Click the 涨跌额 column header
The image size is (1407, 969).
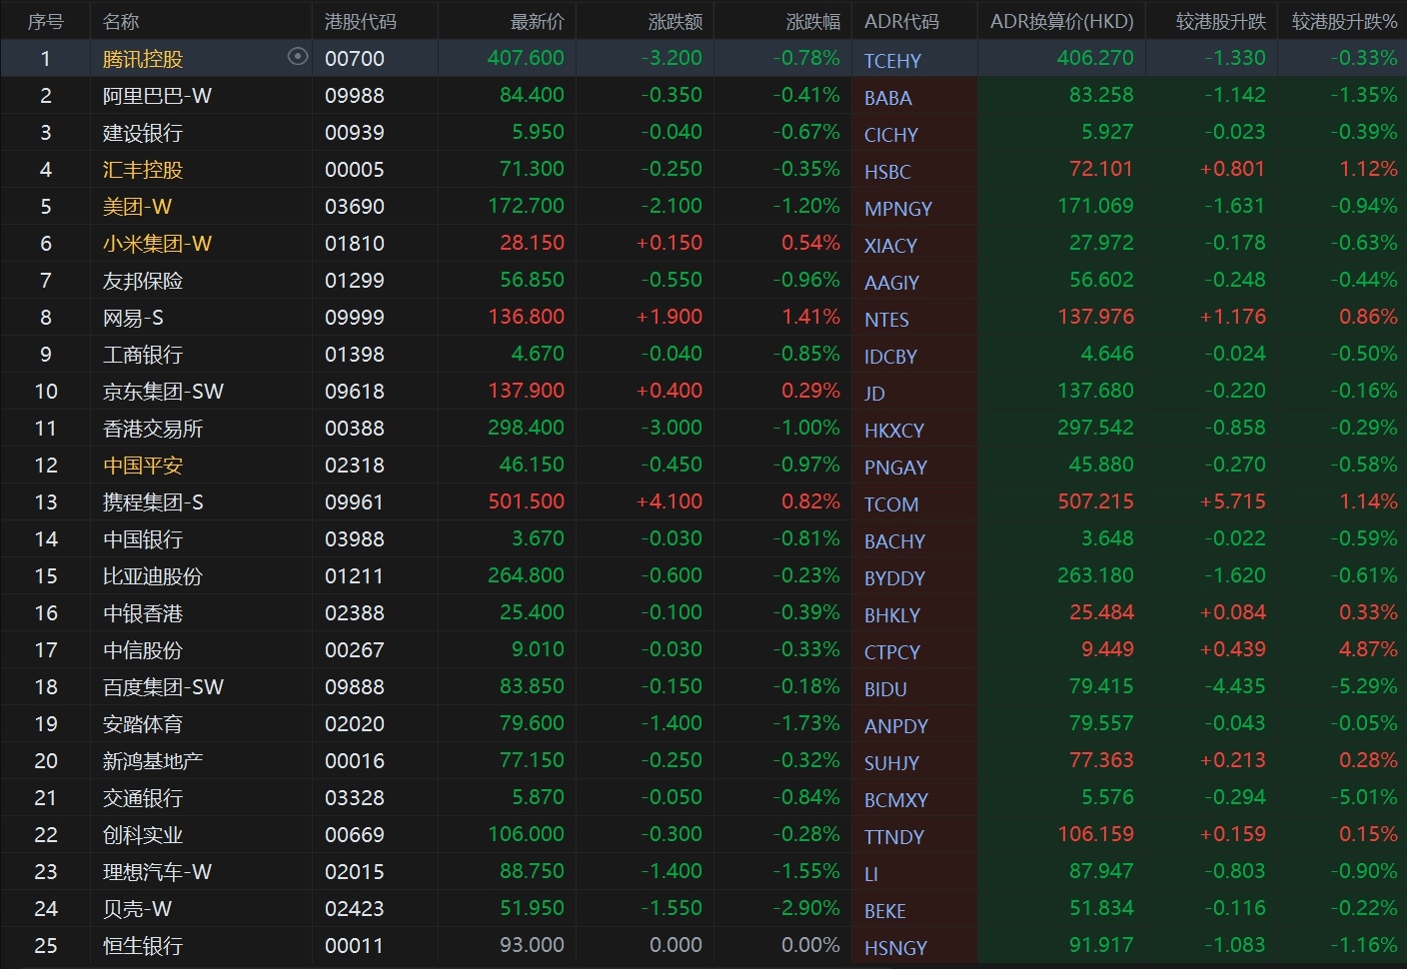[675, 21]
